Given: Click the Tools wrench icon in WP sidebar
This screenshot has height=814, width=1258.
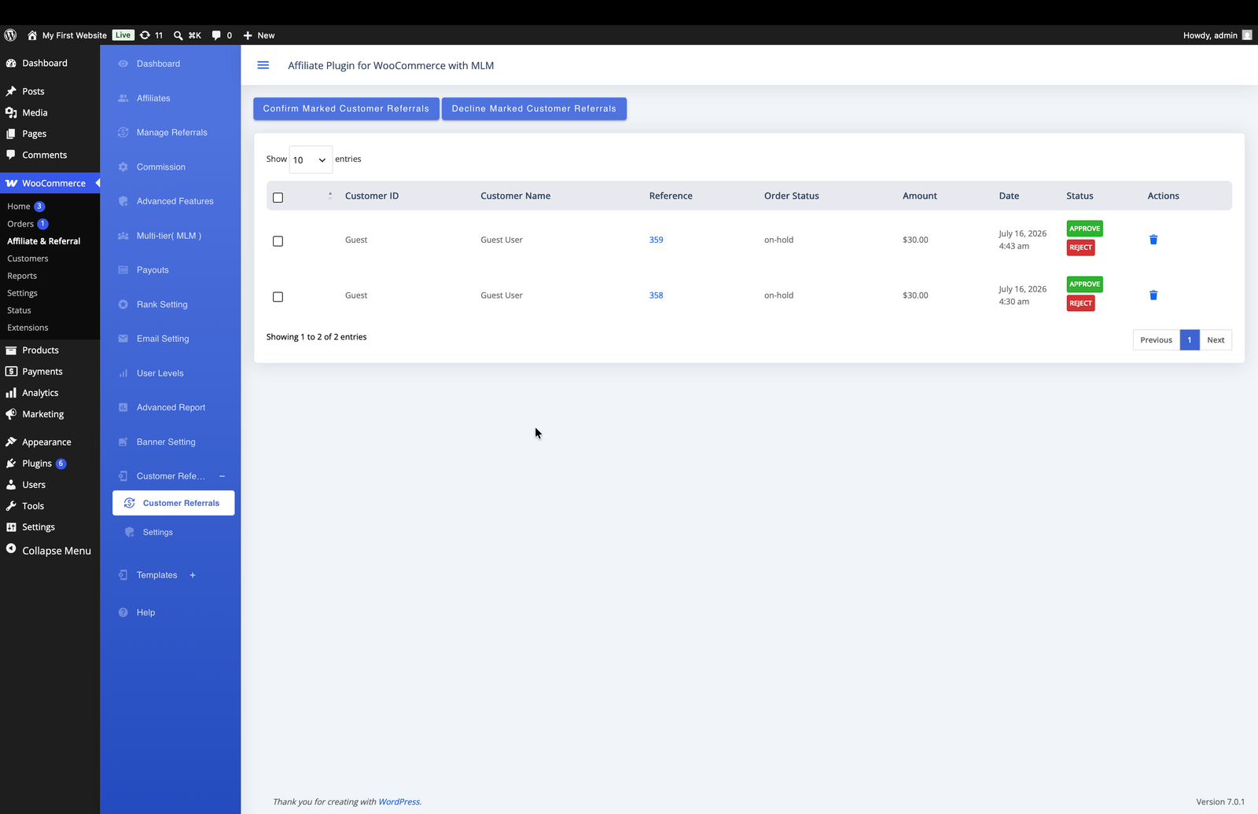Looking at the screenshot, I should click(11, 506).
